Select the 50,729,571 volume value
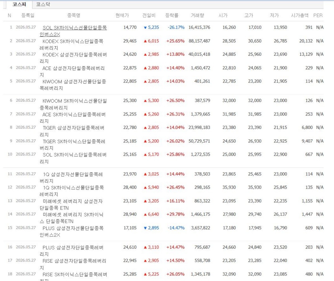The height and width of the screenshot is (281, 334). point(199,141)
